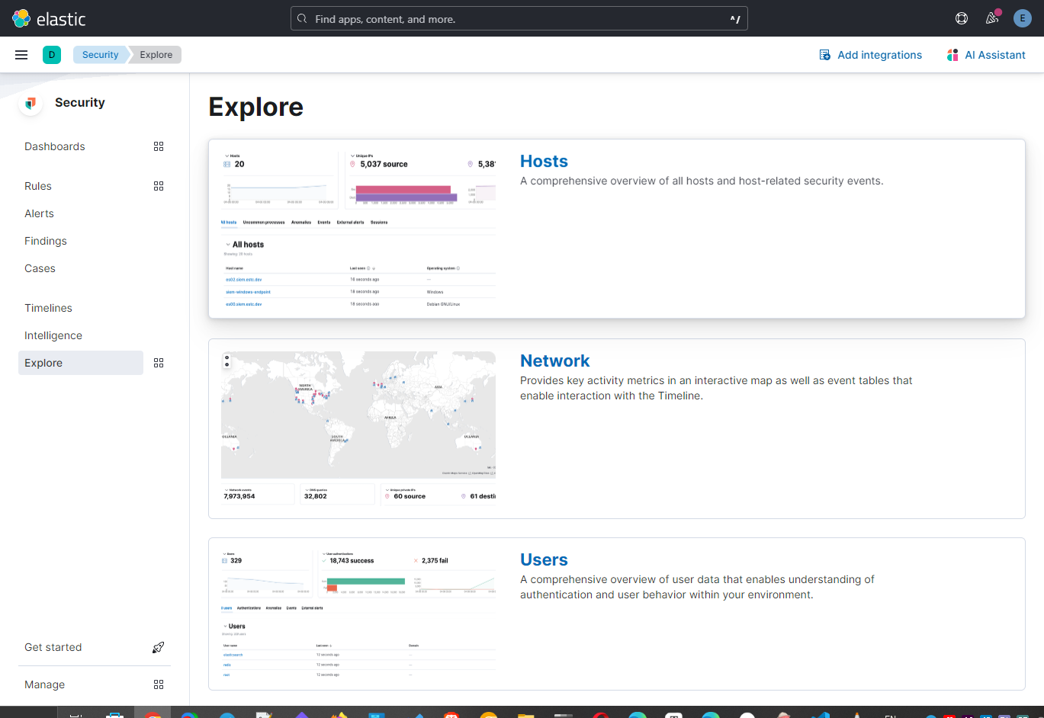Viewport: 1044px width, 718px height.
Task: Select Alerts in the sidebar
Action: tap(39, 213)
